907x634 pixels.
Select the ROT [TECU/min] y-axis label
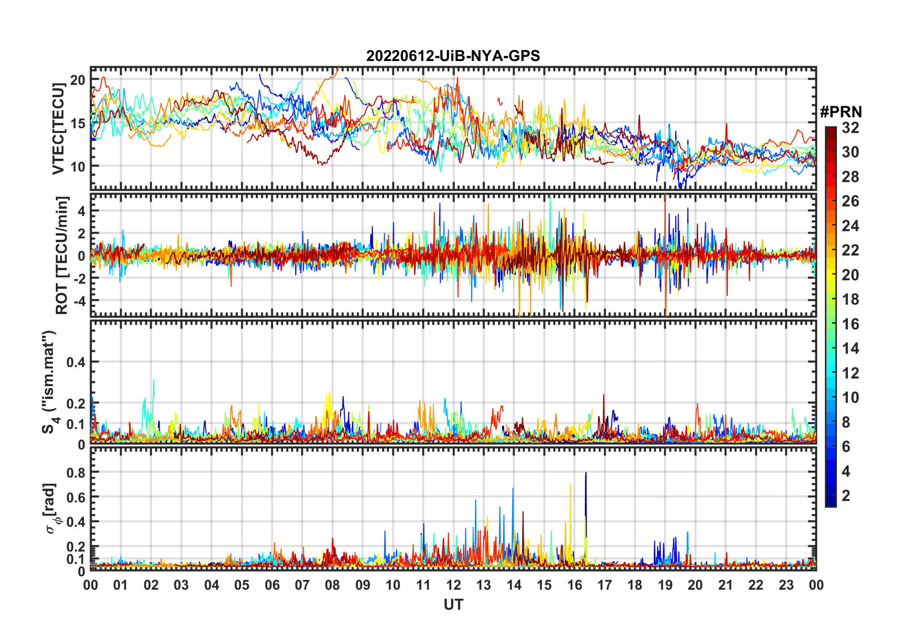pyautogui.click(x=62, y=255)
